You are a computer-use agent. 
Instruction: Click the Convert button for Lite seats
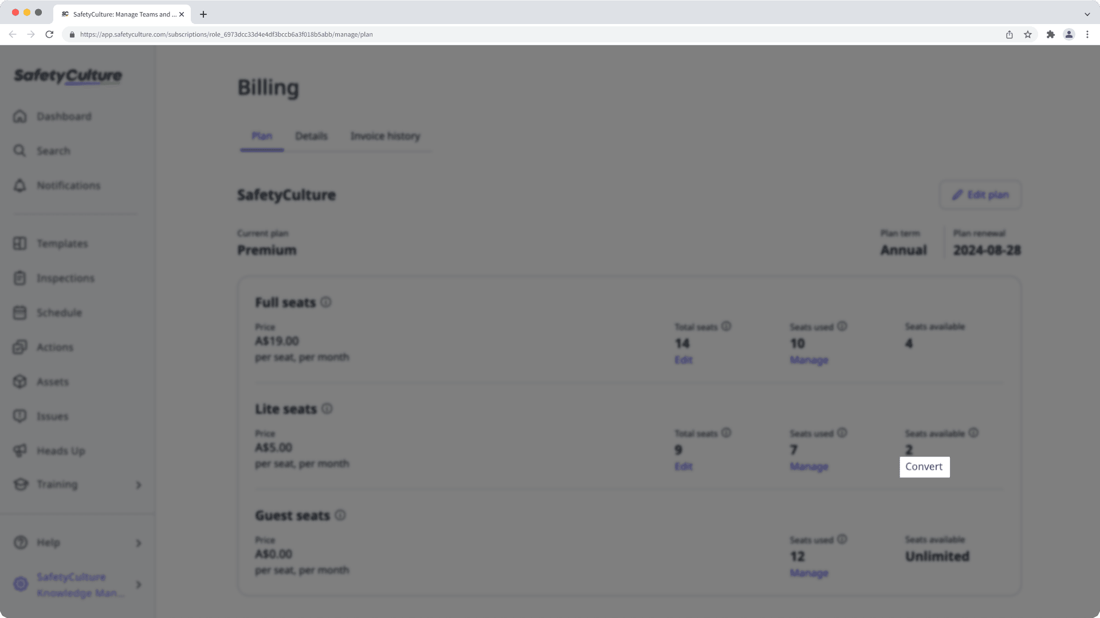point(924,466)
